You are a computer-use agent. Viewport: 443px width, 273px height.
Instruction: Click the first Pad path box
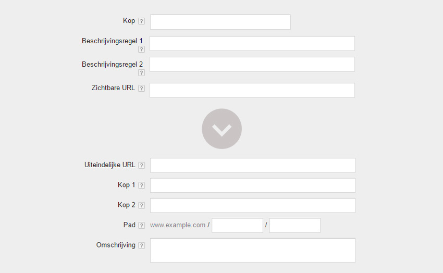tap(237, 226)
